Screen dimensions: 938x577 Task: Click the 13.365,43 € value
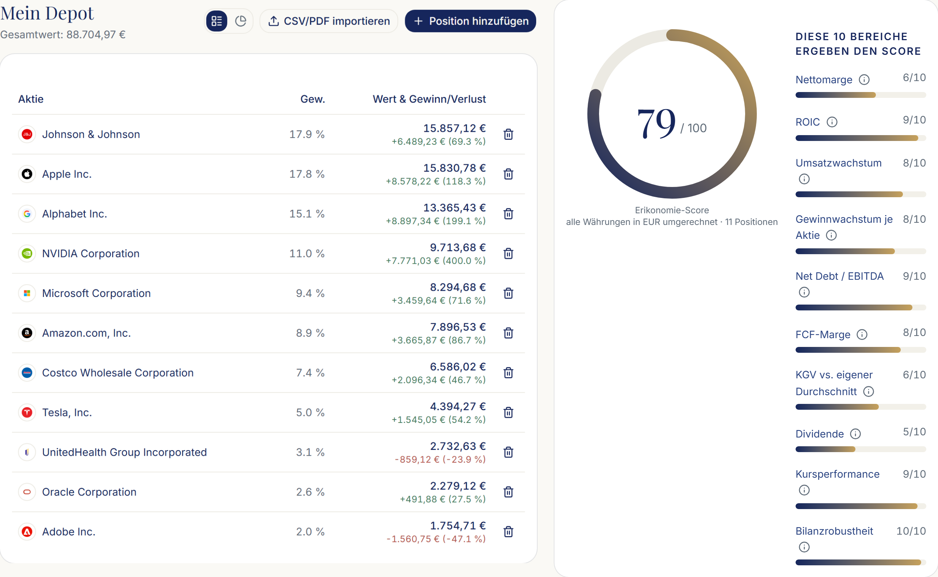[454, 207]
